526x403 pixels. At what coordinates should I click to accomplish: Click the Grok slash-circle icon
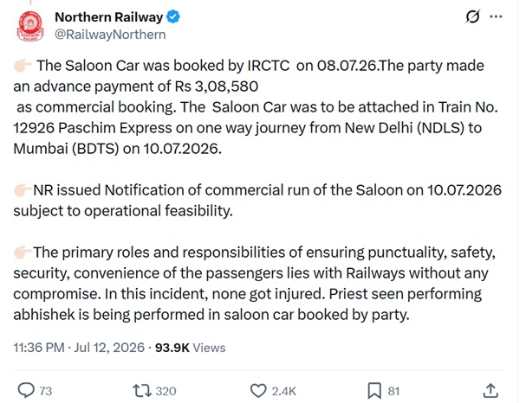472,16
